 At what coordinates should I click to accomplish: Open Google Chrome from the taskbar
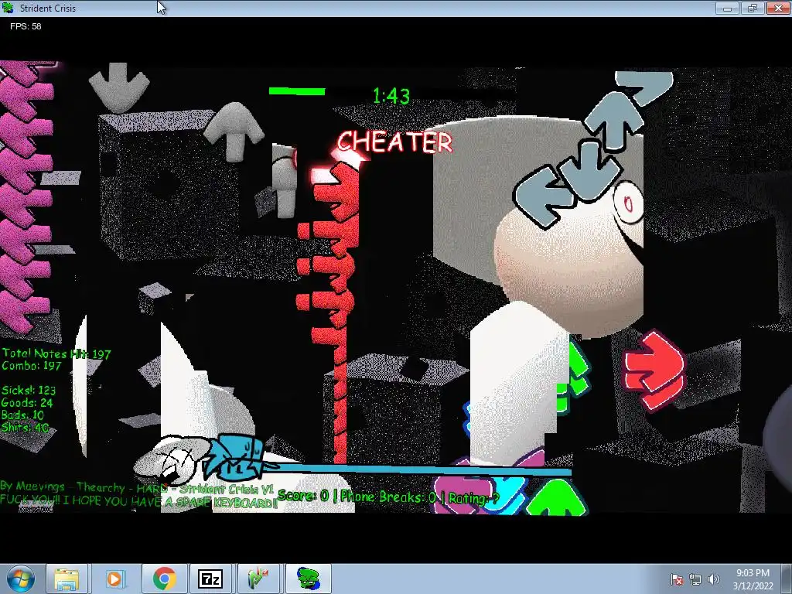click(164, 579)
